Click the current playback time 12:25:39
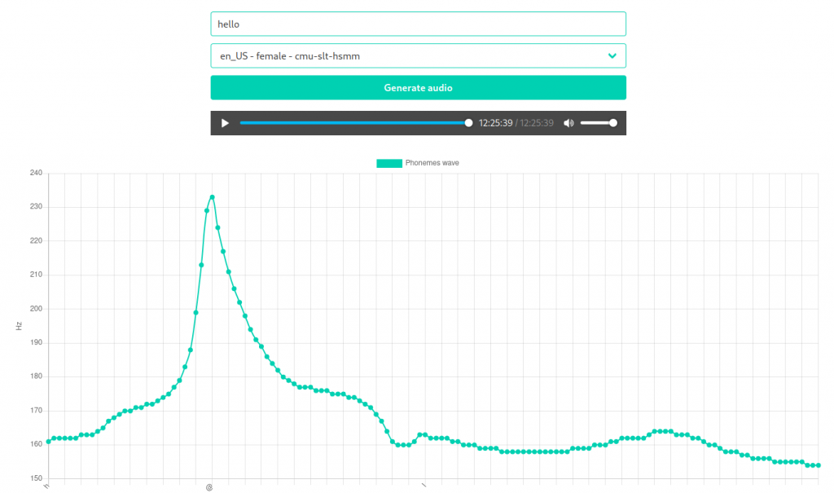Screen dimensions: 834x493 [495, 123]
